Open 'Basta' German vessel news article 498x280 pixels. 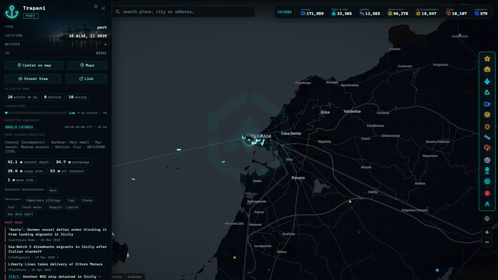[57, 232]
